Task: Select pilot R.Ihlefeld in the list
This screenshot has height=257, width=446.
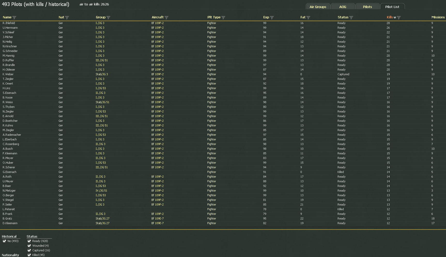Action: coord(9,23)
